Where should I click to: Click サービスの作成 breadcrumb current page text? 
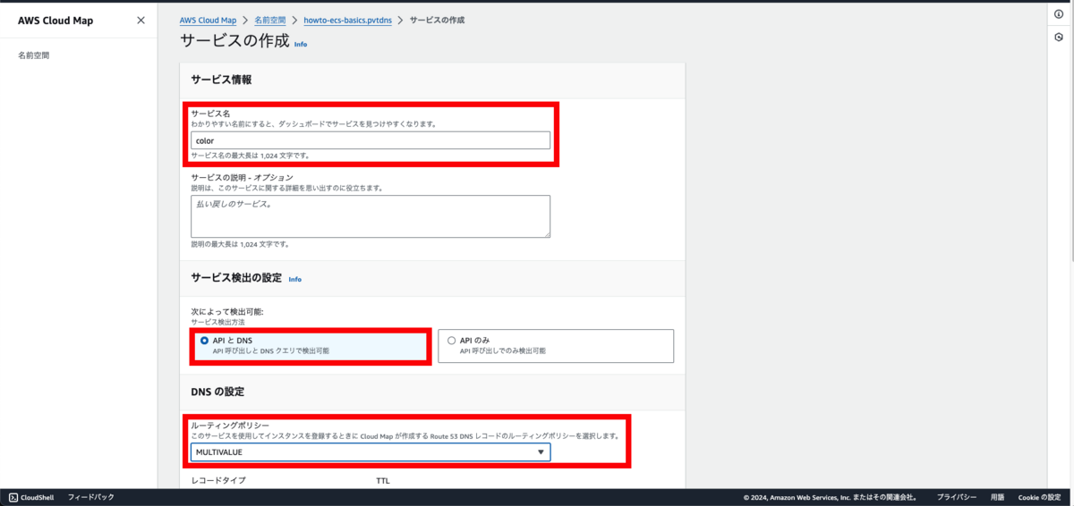click(x=437, y=20)
